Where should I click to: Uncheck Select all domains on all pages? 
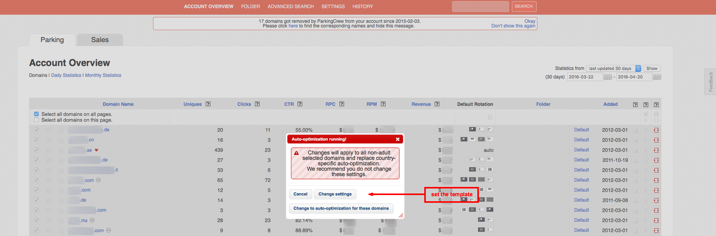pyautogui.click(x=36, y=114)
